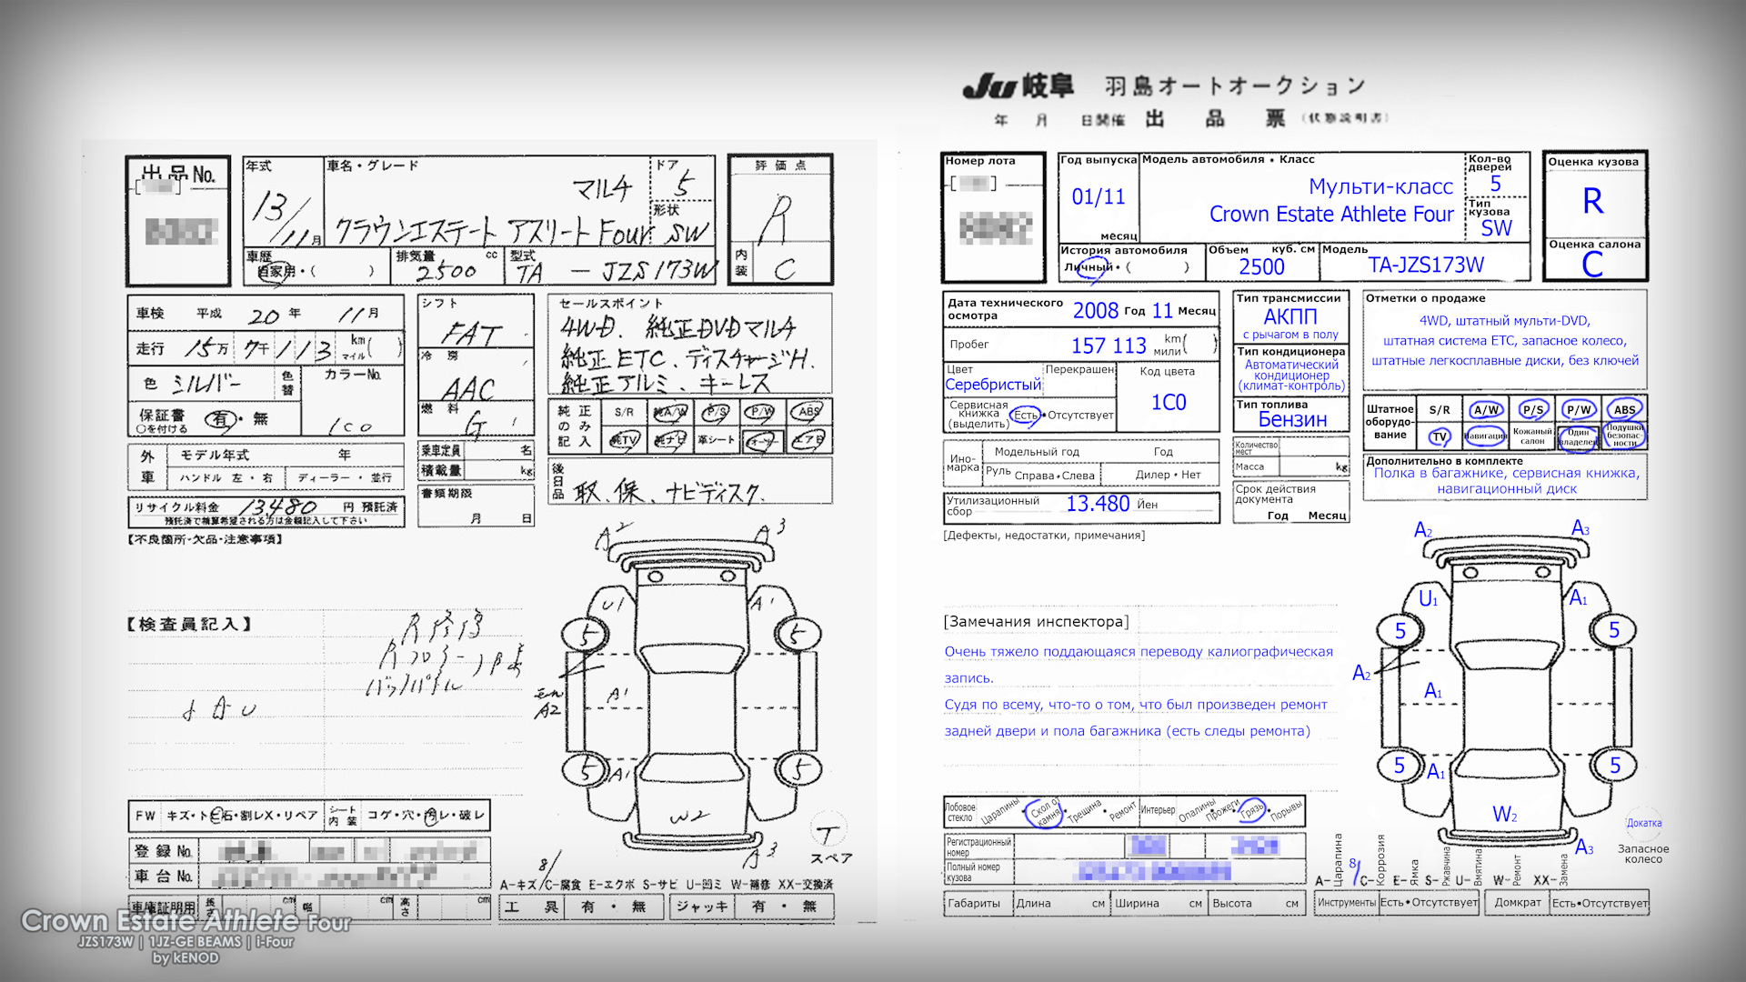1746x982 pixels.
Task: Click the 'Бензин' fuel type value
Action: point(1292,419)
